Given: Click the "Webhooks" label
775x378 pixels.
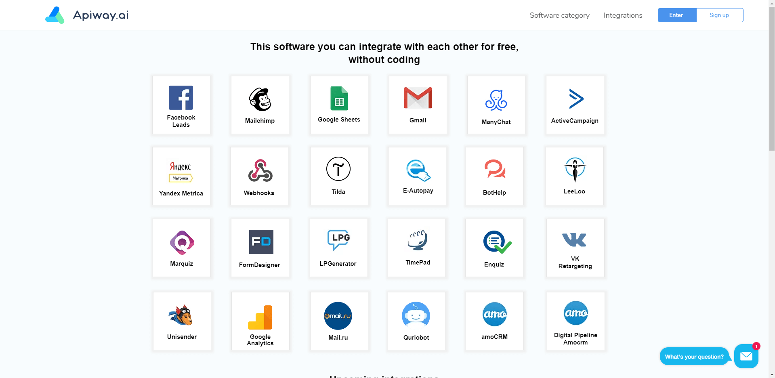Looking at the screenshot, I should [x=259, y=193].
